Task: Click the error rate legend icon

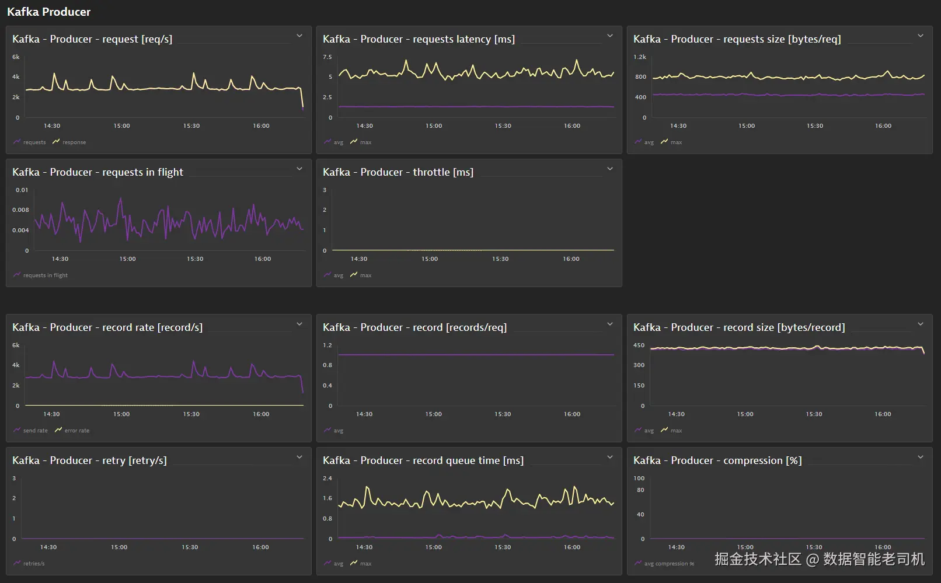Action: pos(58,430)
